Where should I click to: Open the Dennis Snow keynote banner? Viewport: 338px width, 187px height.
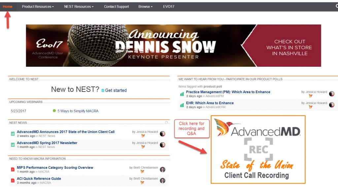point(173,46)
